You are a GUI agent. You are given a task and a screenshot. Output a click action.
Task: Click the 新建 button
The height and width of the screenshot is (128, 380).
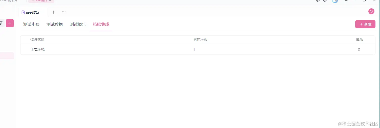point(365,24)
